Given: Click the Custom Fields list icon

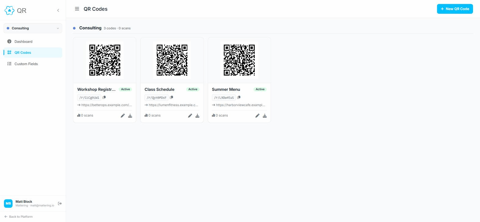Looking at the screenshot, I should (x=9, y=64).
